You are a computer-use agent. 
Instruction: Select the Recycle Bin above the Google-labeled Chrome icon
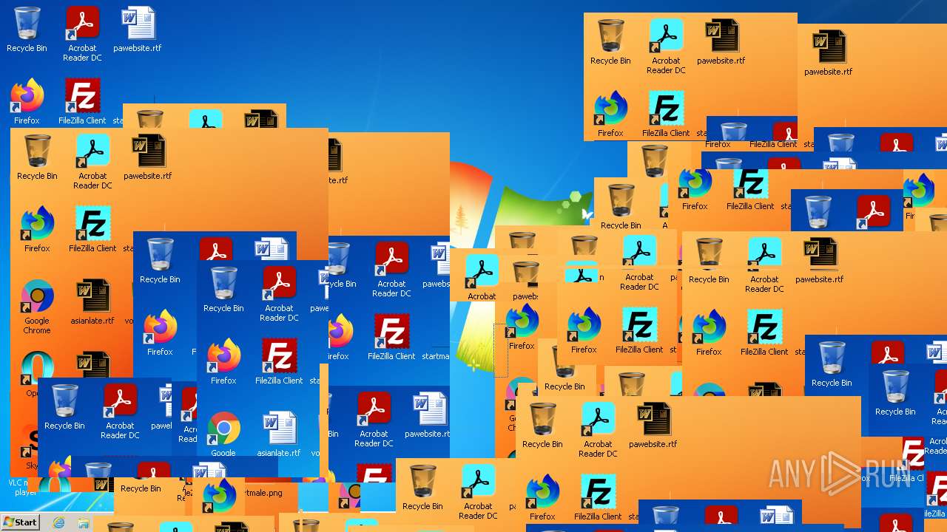pyautogui.click(x=223, y=290)
